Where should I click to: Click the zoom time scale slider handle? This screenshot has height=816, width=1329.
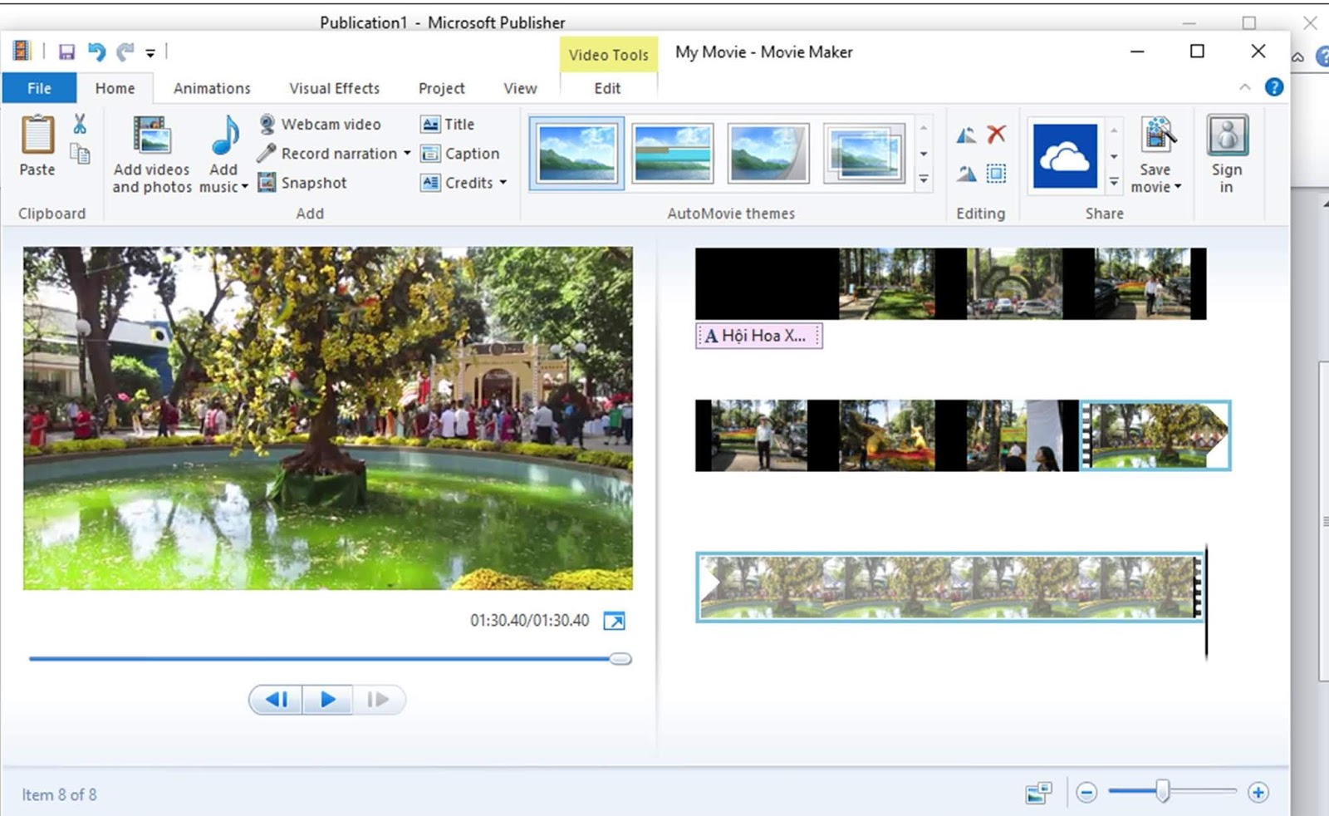pos(1163,792)
